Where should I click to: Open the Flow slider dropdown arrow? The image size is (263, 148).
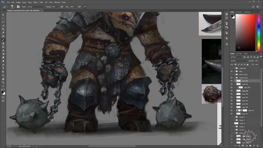(76, 7)
